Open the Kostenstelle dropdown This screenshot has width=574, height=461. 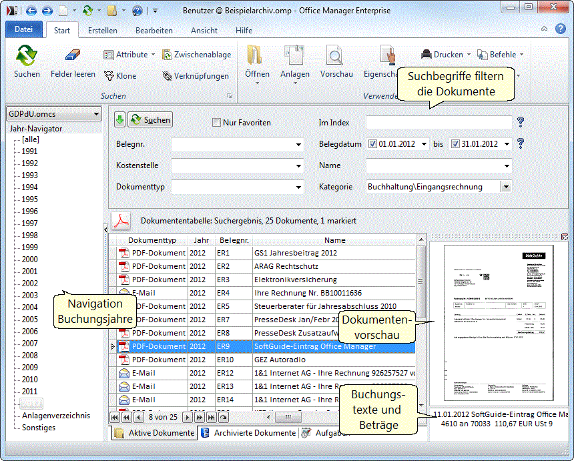(x=299, y=165)
